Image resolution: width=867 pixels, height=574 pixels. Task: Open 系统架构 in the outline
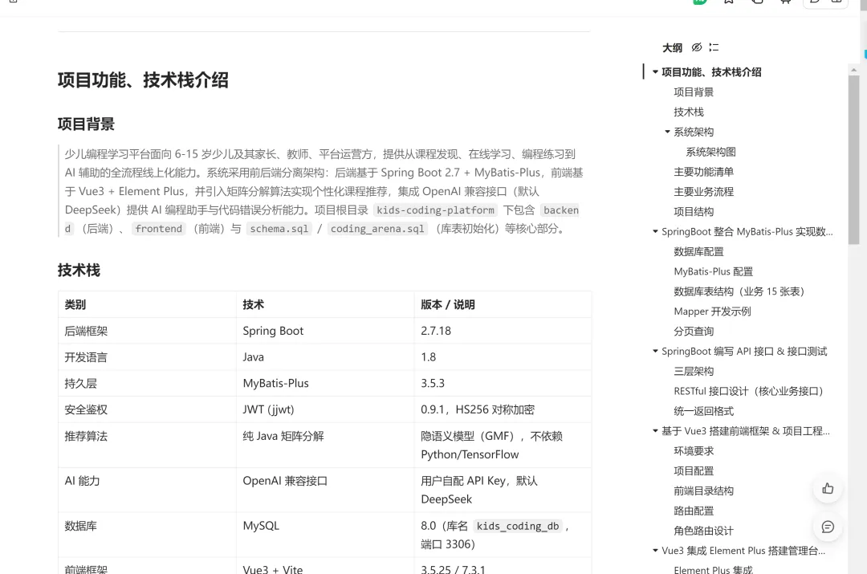(694, 132)
